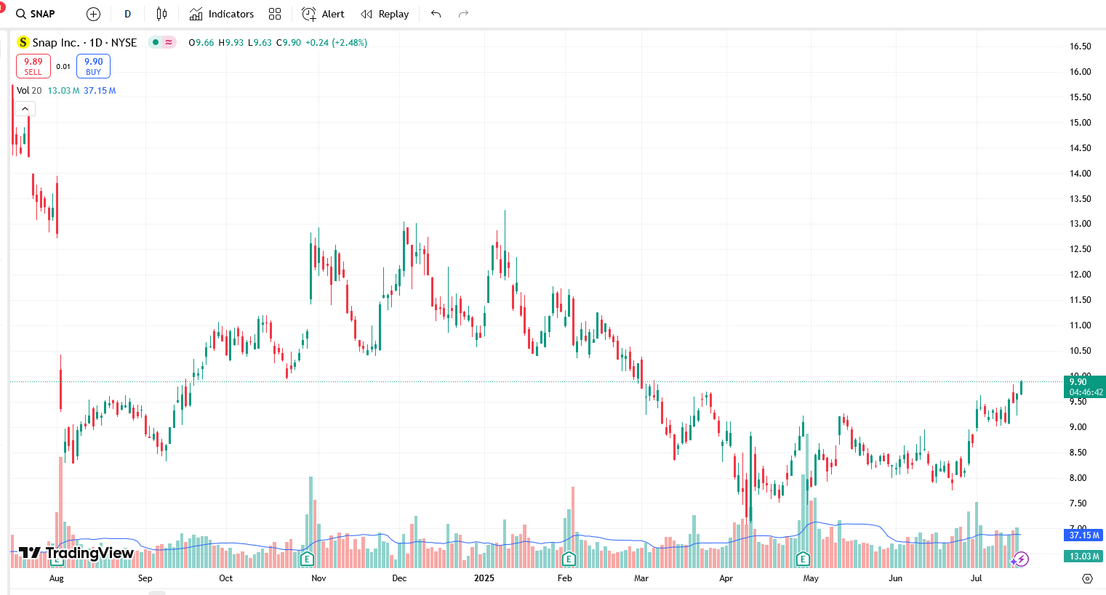Undo the last chart action
This screenshot has height=595, width=1106.
pyautogui.click(x=436, y=14)
